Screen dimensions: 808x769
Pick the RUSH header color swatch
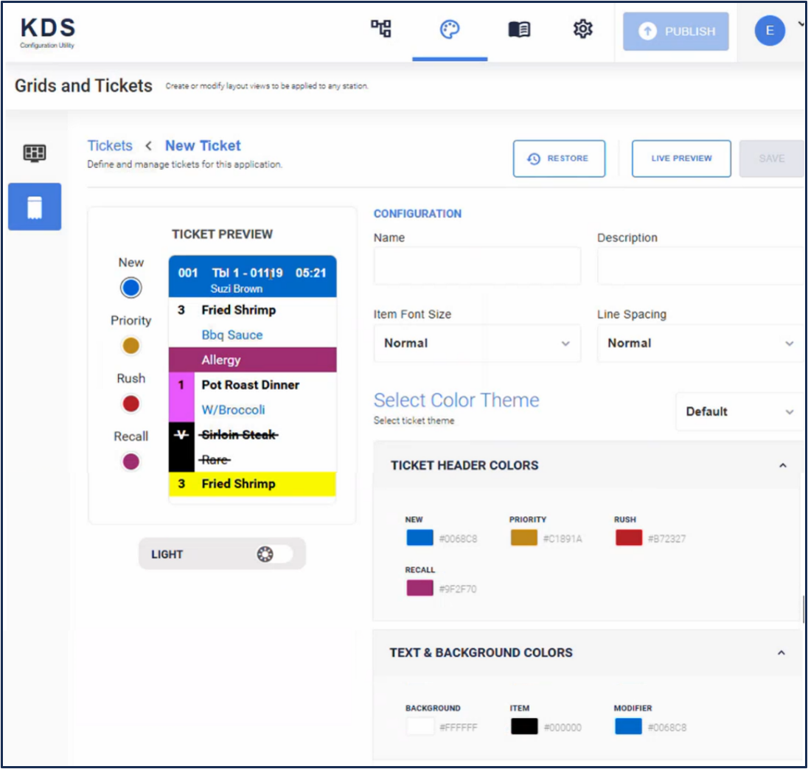tap(629, 537)
